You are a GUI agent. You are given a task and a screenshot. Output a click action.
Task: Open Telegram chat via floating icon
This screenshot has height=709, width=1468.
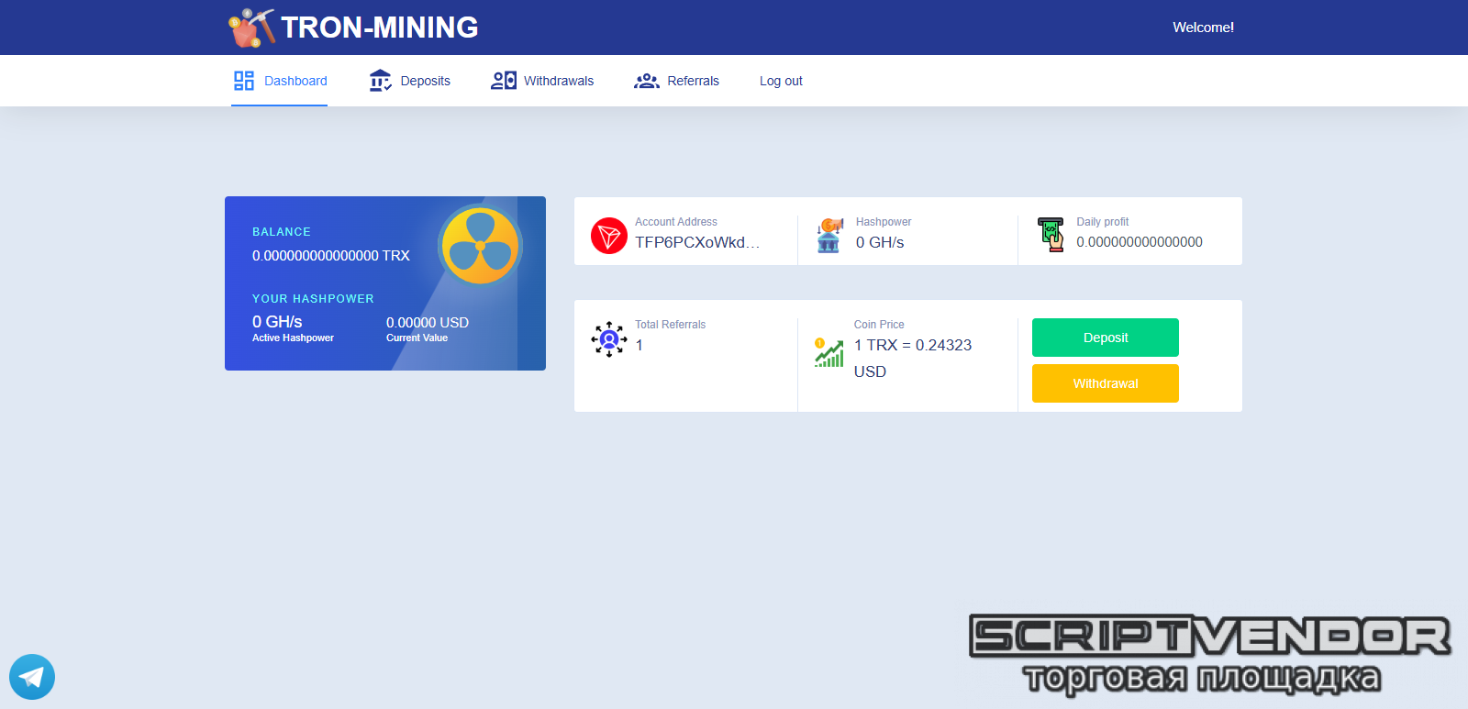pos(32,677)
